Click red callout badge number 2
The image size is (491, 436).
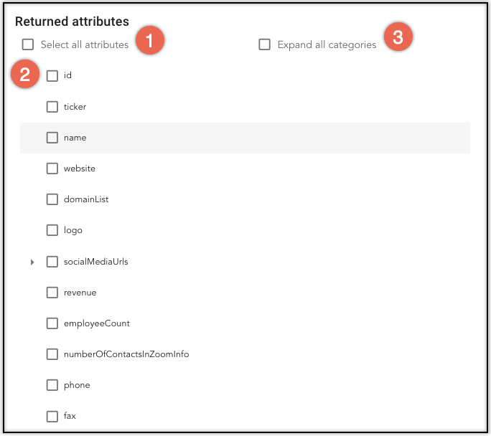[x=25, y=74]
